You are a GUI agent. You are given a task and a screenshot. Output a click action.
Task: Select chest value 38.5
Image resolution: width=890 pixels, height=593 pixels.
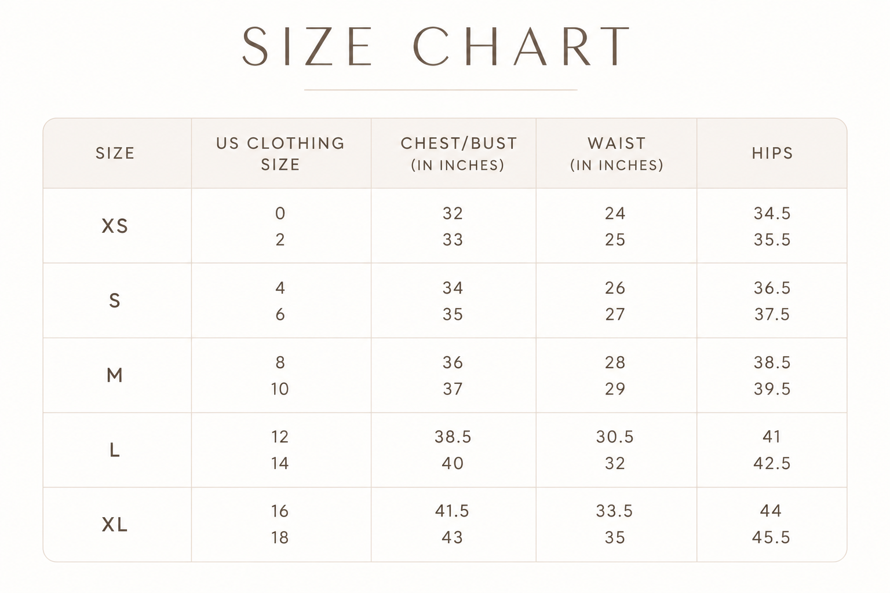[453, 437]
